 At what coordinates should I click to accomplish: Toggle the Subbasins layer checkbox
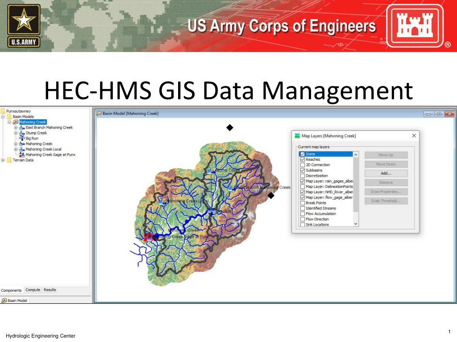pos(303,171)
